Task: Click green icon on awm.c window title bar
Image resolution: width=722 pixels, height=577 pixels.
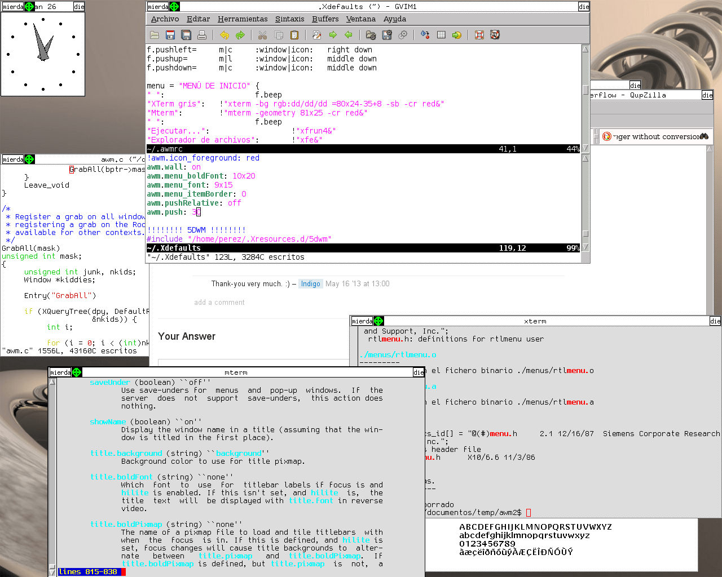Action: coord(29,159)
